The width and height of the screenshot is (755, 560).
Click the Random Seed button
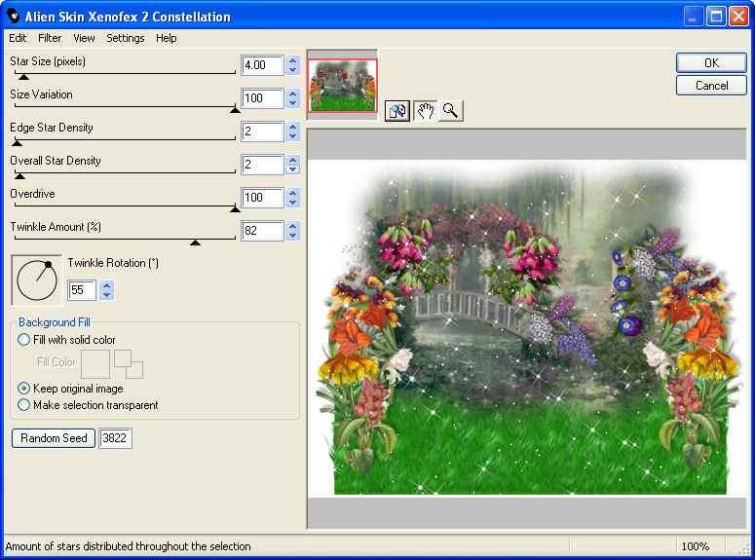pos(54,438)
